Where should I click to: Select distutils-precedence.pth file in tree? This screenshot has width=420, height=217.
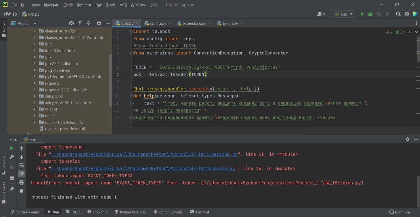pos(66,129)
